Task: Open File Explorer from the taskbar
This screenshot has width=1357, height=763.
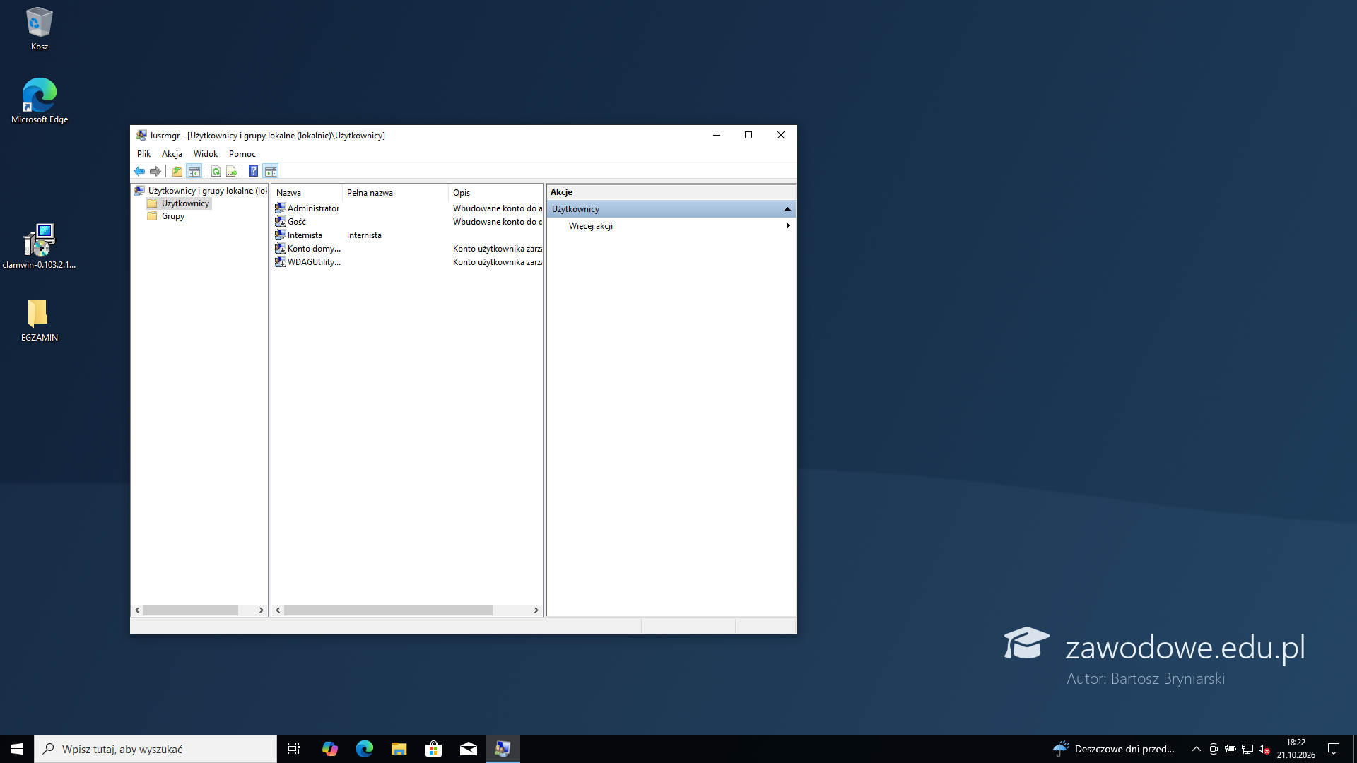Action: (399, 749)
